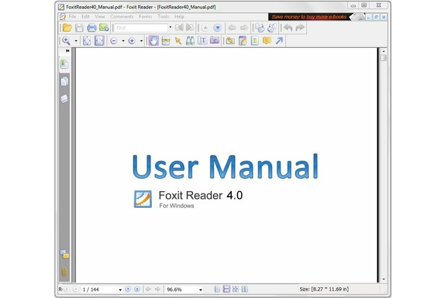The width and height of the screenshot is (446, 298).
Task: Choose the Highlight text tool icon
Action: click(255, 41)
